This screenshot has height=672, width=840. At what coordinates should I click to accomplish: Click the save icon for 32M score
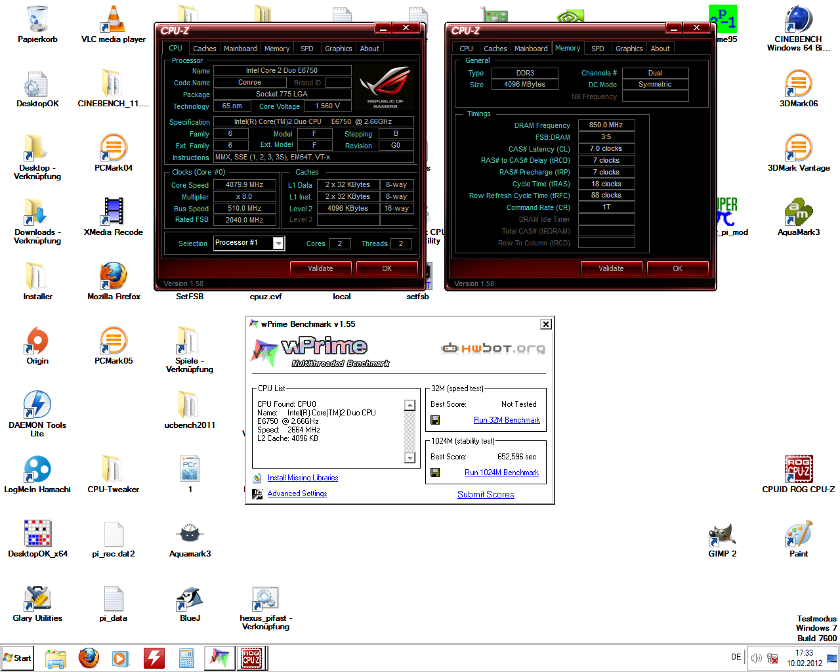tap(435, 420)
